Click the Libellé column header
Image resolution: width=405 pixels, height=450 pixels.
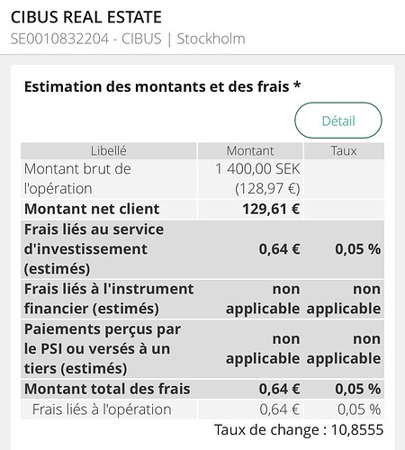(x=109, y=151)
